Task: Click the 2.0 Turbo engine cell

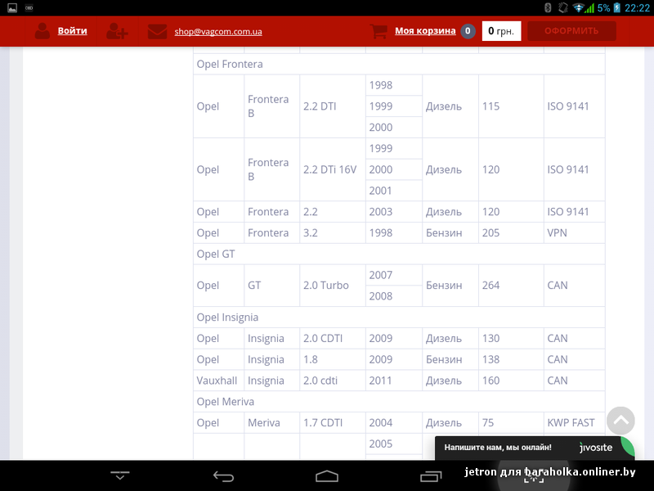Action: [x=333, y=286]
